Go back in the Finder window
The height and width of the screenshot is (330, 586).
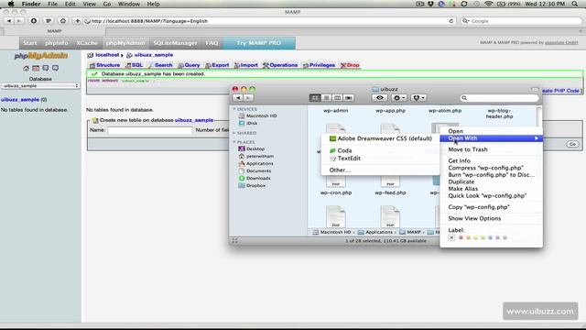(238, 98)
